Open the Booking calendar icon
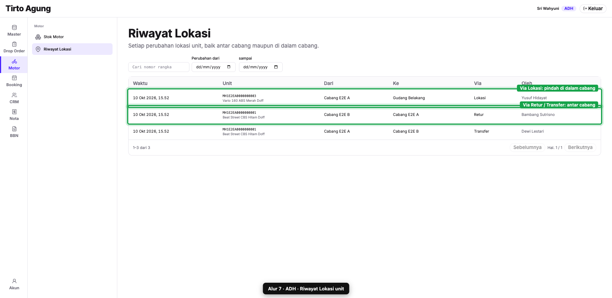 click(x=14, y=78)
